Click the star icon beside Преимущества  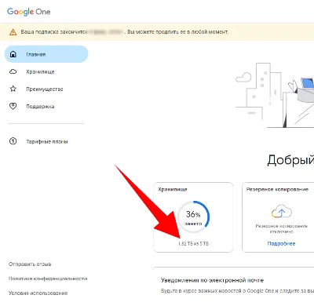[x=13, y=89]
